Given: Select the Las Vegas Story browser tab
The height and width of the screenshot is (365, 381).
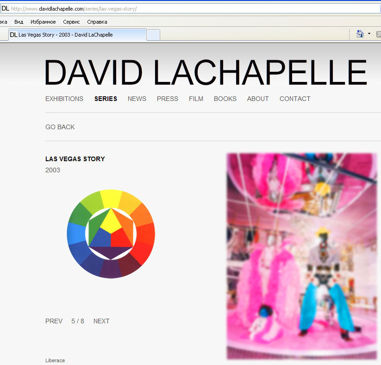Looking at the screenshot, I should click(77, 35).
